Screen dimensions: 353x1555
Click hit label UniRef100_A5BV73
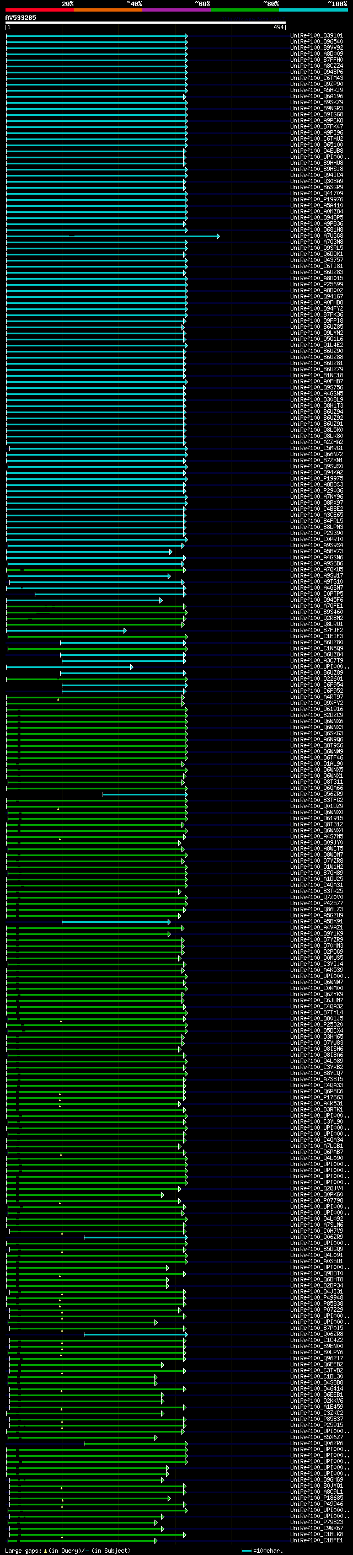(x=317, y=552)
